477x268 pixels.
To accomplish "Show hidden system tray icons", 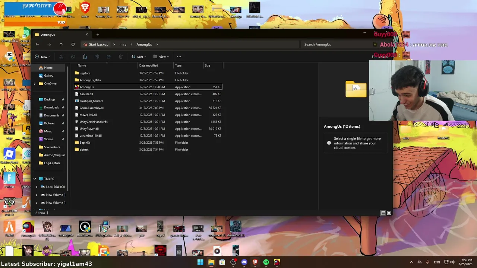I will (x=411, y=262).
